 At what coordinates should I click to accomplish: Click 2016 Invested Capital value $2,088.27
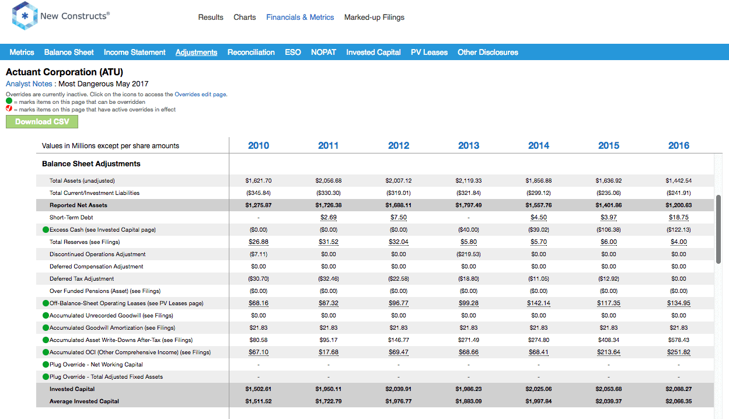[x=679, y=389]
